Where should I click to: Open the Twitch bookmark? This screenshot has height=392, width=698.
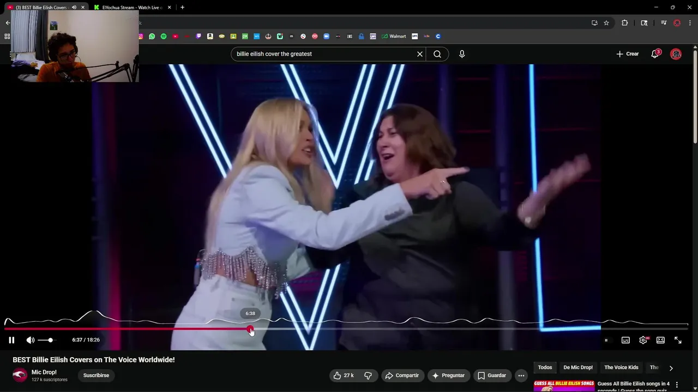198,36
